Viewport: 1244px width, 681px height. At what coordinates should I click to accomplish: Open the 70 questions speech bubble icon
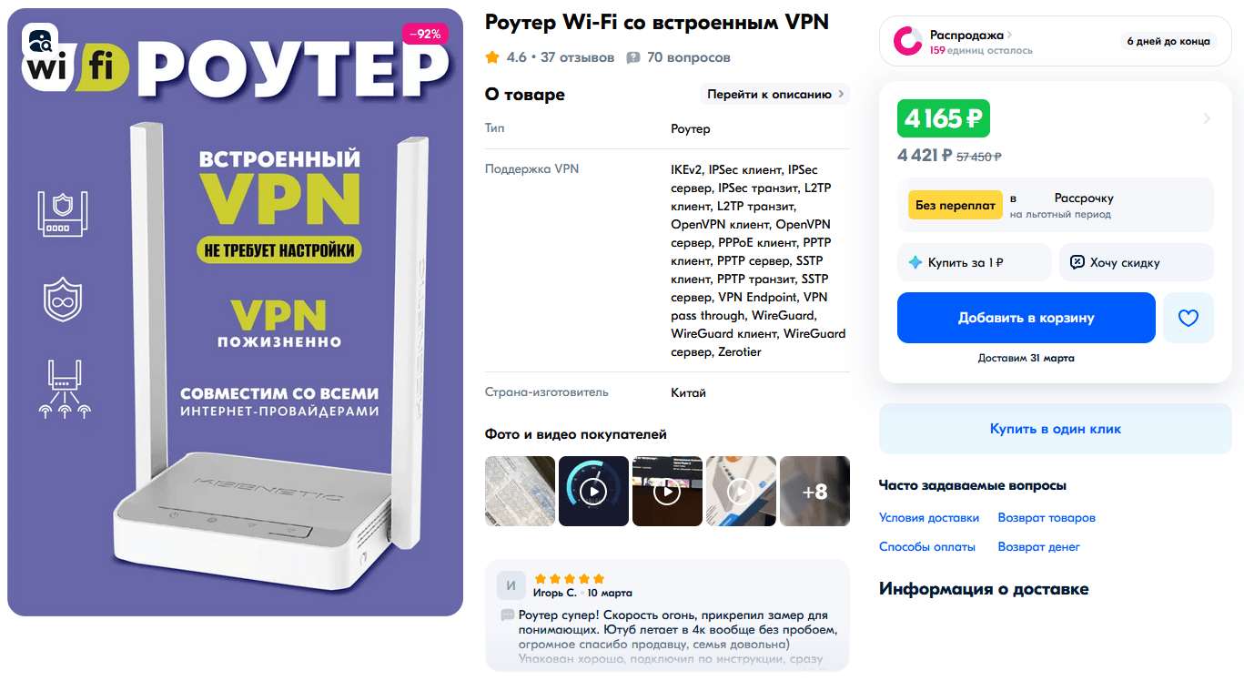(633, 57)
